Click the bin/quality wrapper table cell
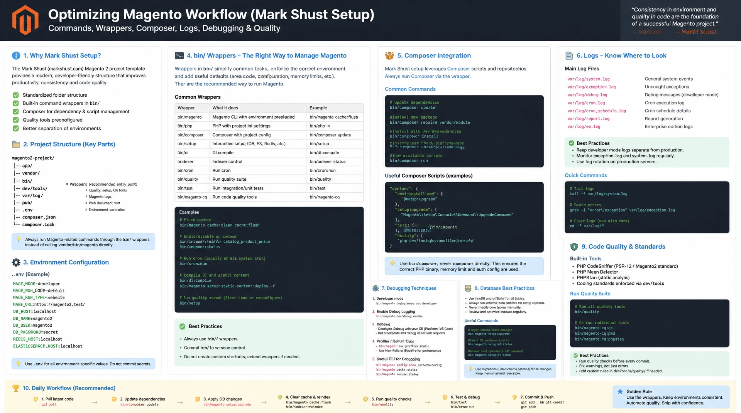The image size is (741, 413). 192,179
